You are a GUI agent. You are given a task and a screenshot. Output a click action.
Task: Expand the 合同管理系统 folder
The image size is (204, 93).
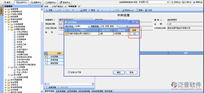point(5,12)
